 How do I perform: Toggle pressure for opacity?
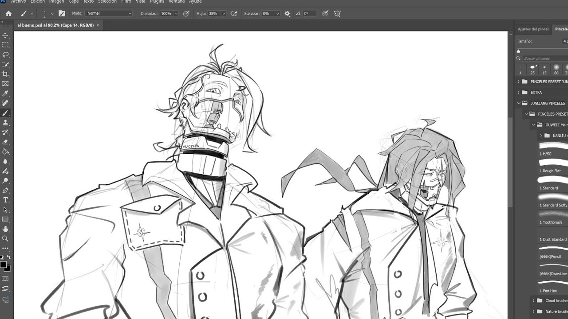click(x=186, y=13)
